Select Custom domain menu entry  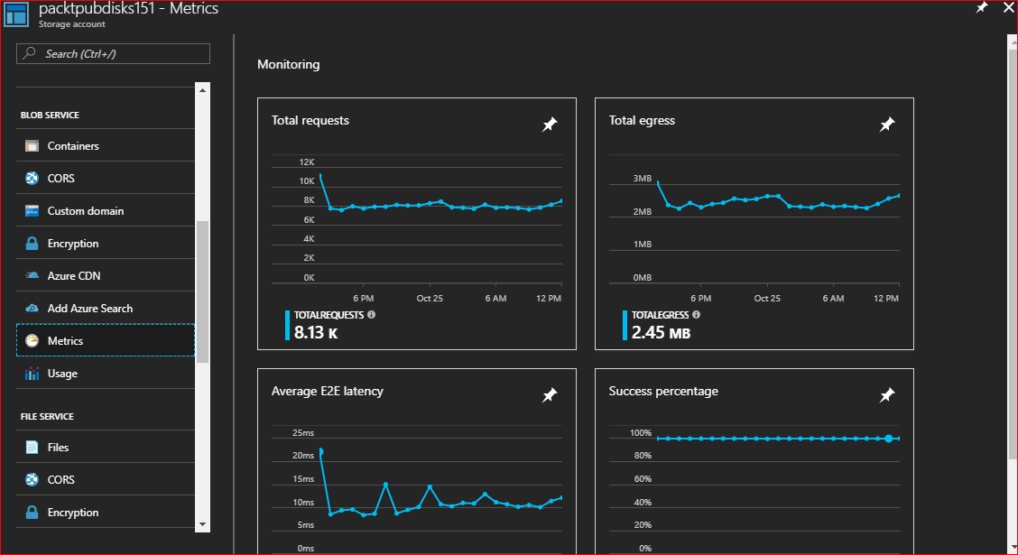(x=106, y=210)
